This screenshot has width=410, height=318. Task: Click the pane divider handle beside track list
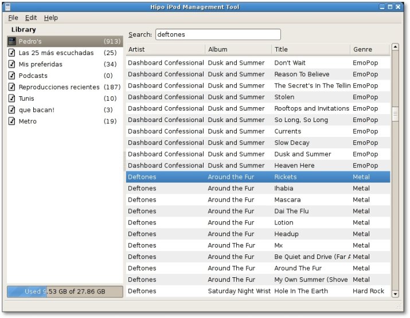(x=124, y=161)
